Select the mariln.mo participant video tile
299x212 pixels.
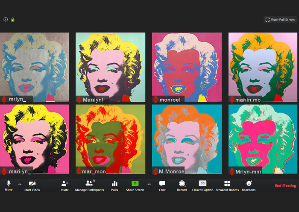pos(263,67)
